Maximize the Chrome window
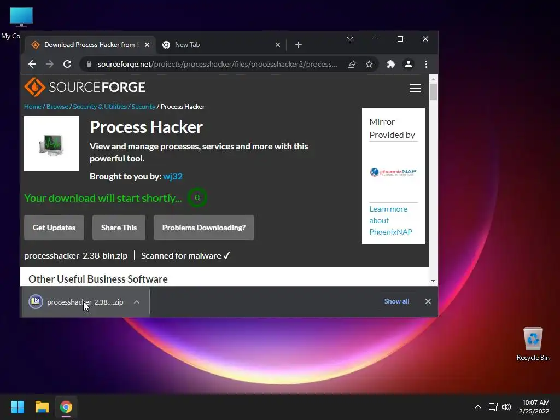Viewport: 560px width, 420px height. coord(400,39)
